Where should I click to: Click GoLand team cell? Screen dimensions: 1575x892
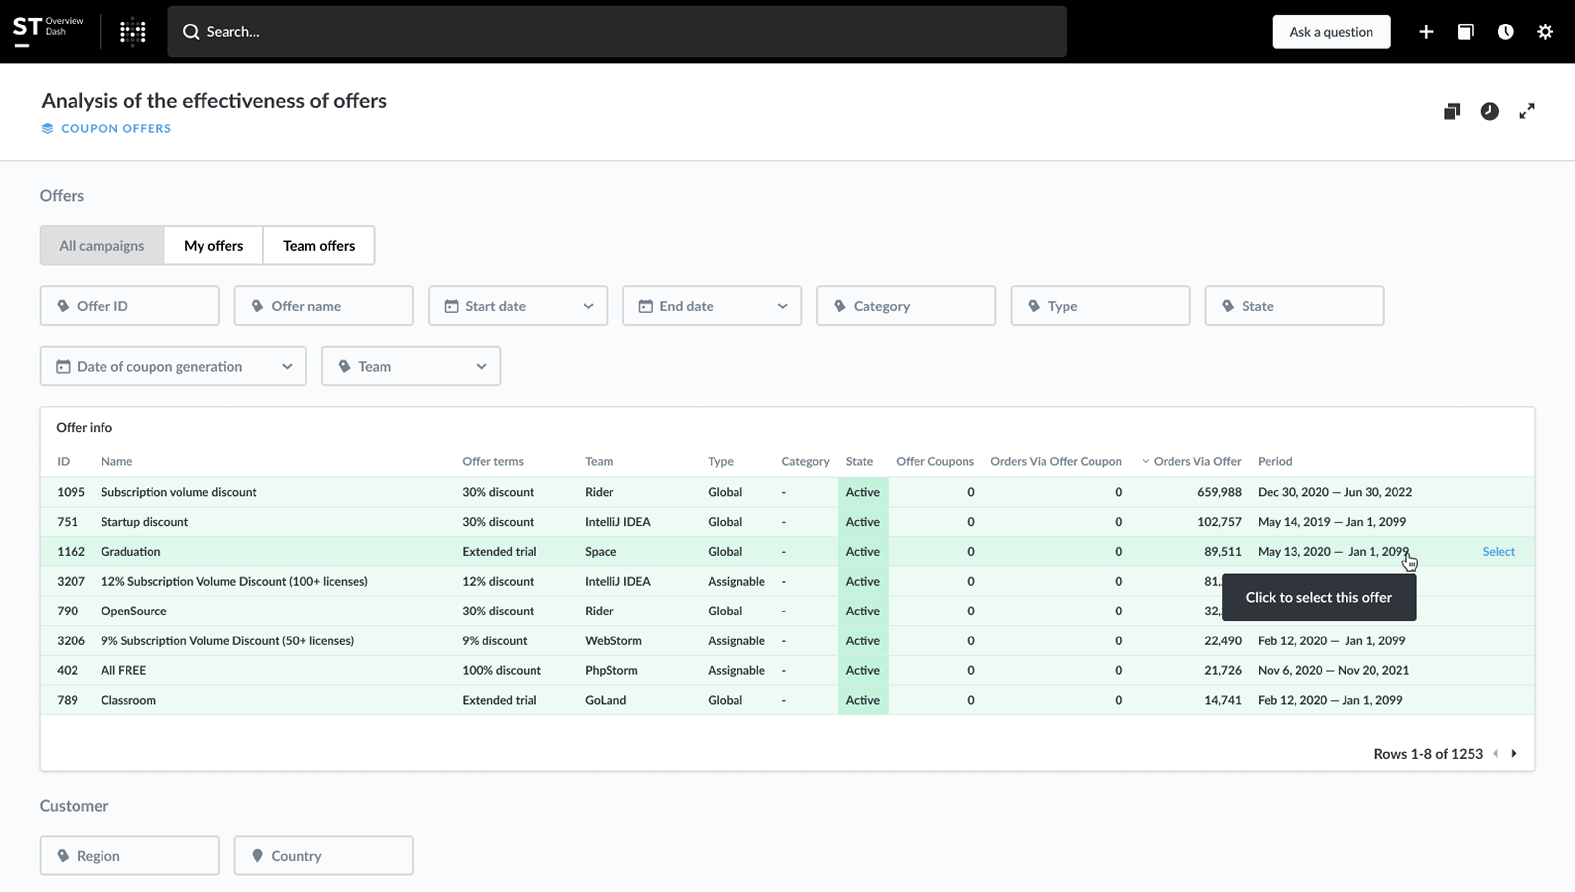coord(605,700)
